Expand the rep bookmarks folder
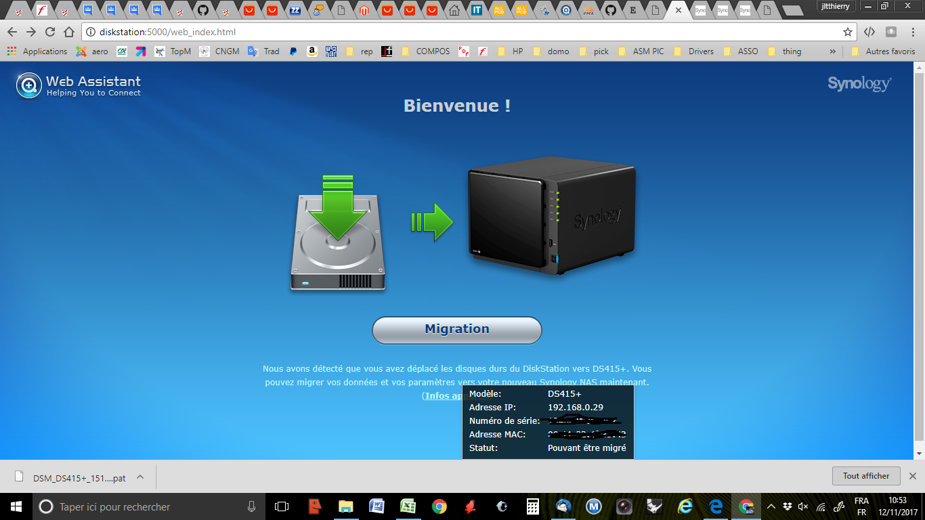This screenshot has height=520, width=925. click(359, 51)
